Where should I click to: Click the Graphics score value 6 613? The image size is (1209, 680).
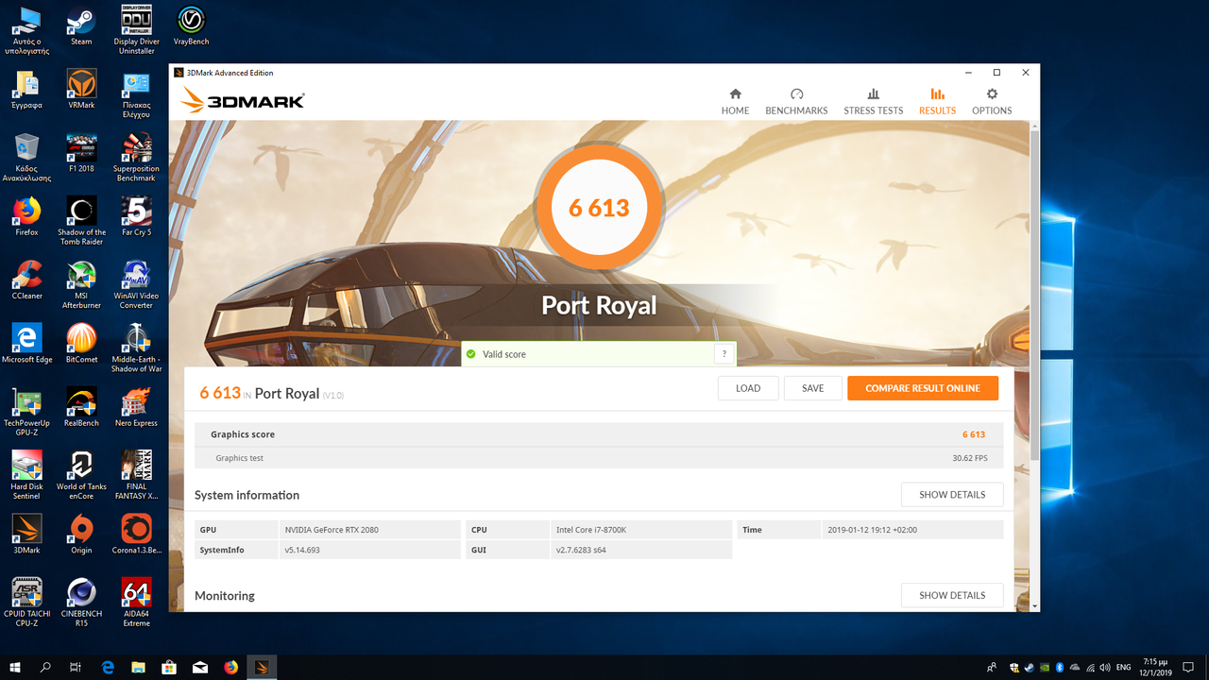[x=974, y=434]
